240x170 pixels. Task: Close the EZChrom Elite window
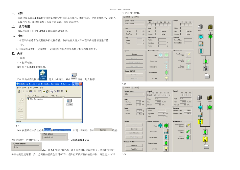point(80,84)
